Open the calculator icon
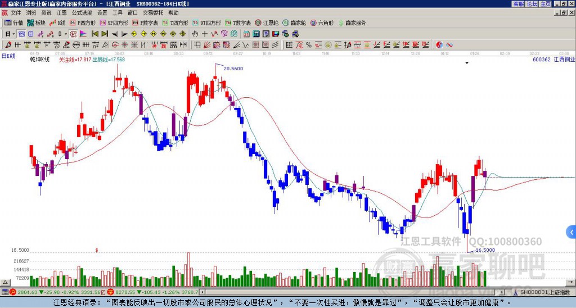This screenshot has height=308, width=576. (256, 34)
